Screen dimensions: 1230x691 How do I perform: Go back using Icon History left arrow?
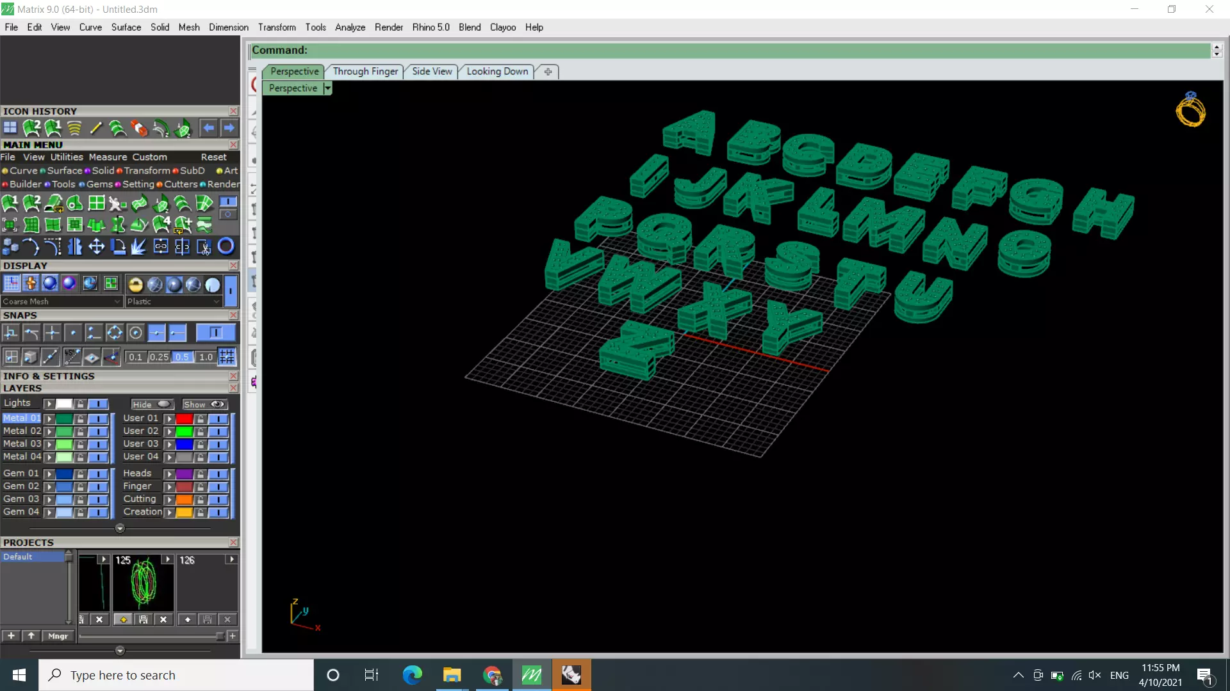tap(208, 128)
